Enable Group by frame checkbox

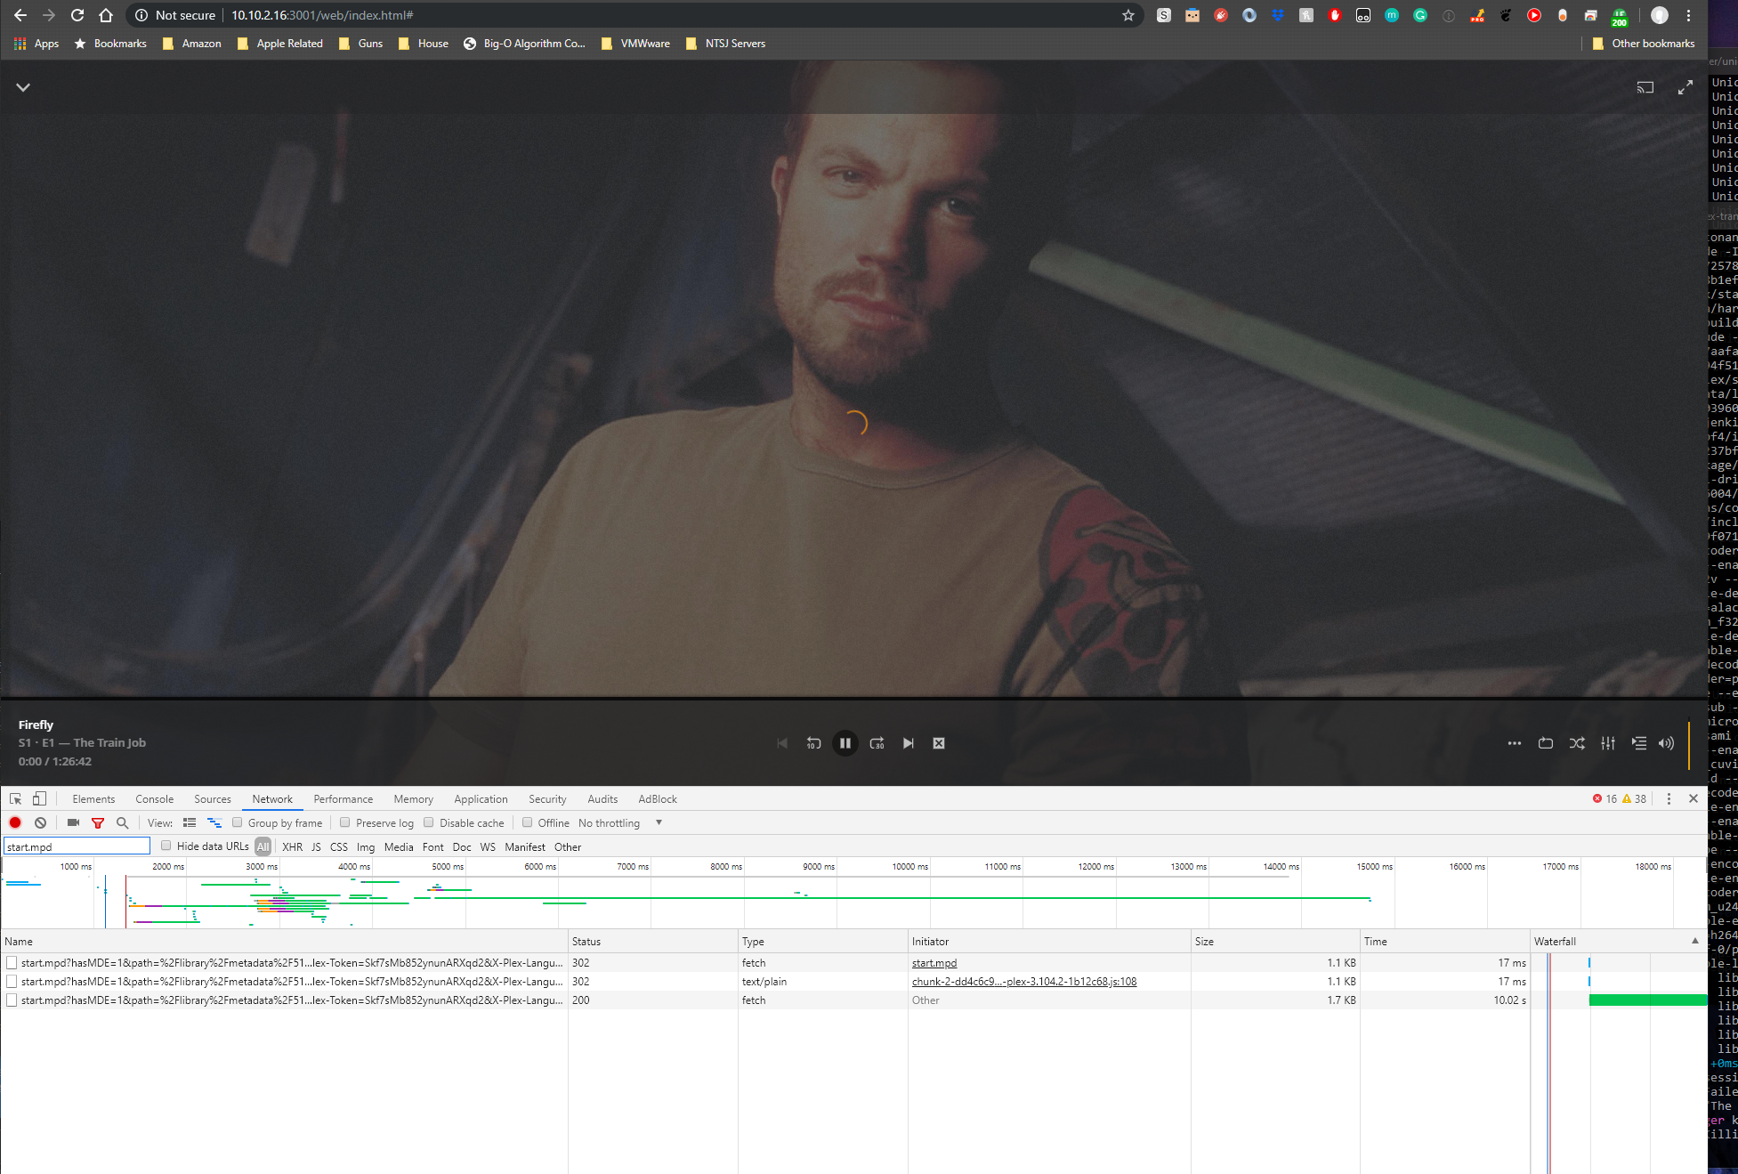(x=238, y=822)
